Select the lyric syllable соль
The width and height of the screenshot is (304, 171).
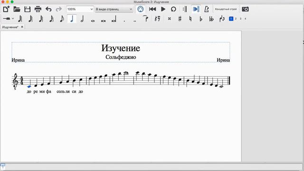click(61, 92)
